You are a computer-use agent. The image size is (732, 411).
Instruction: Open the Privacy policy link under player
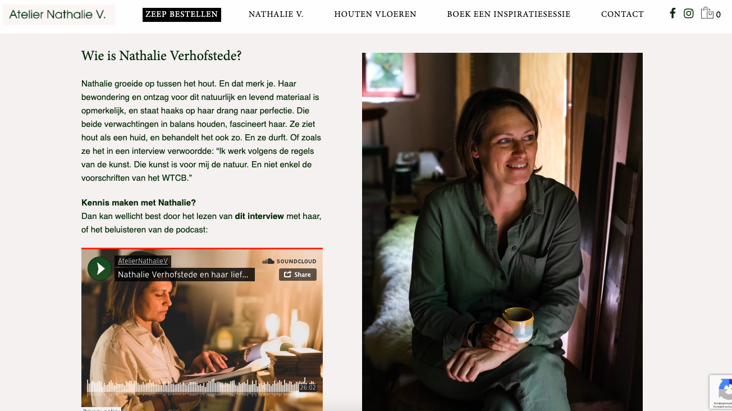[x=101, y=409]
